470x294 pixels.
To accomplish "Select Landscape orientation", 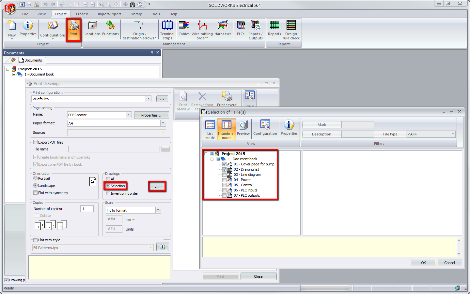I will tap(36, 186).
